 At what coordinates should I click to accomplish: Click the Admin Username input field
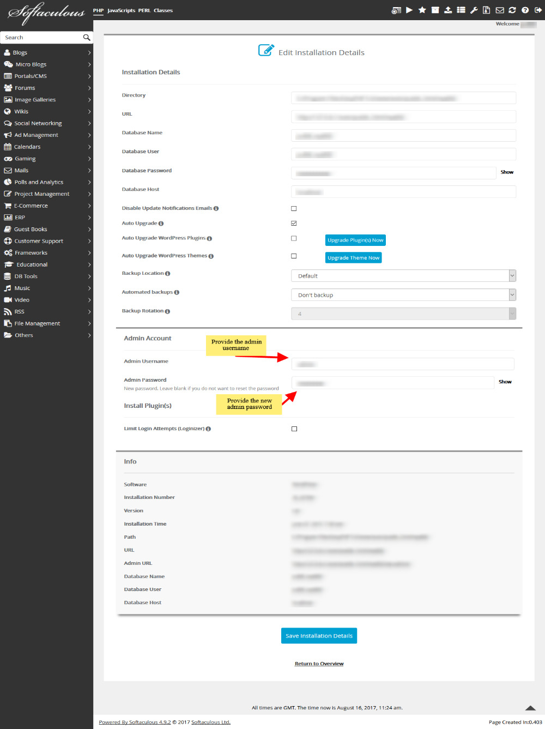click(x=403, y=364)
